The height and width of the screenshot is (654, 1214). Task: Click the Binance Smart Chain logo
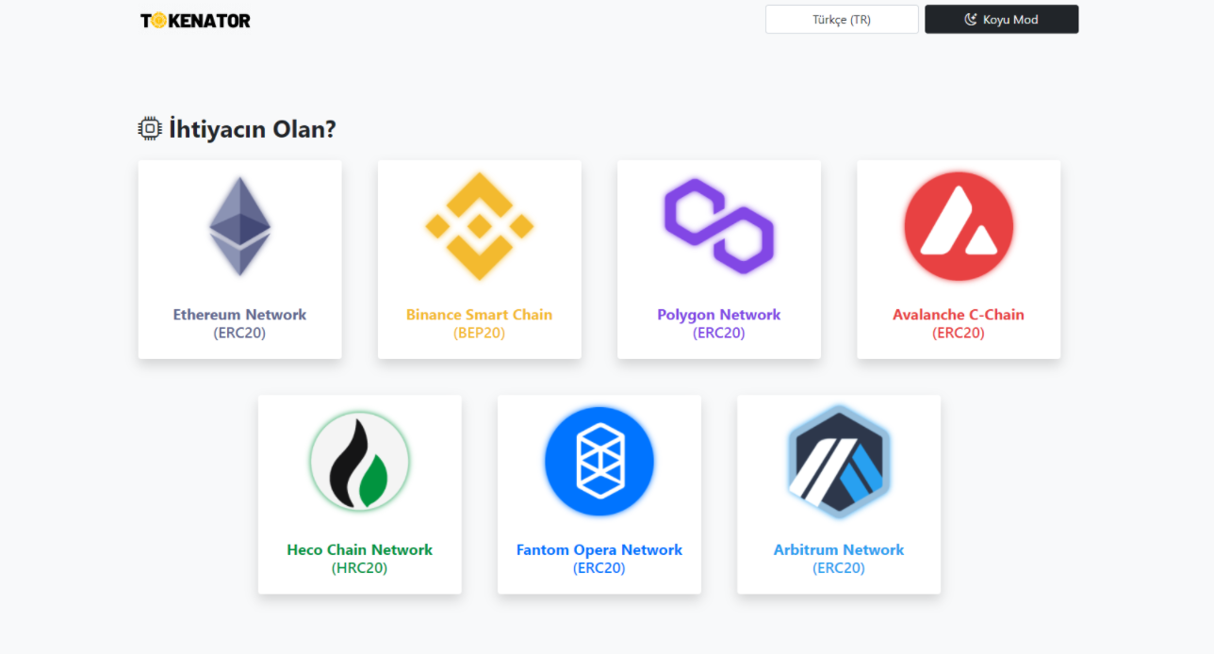[x=480, y=226]
